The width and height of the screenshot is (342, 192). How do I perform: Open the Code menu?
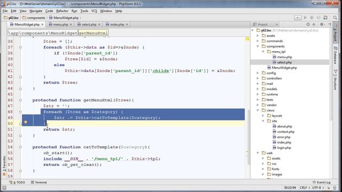[49, 11]
